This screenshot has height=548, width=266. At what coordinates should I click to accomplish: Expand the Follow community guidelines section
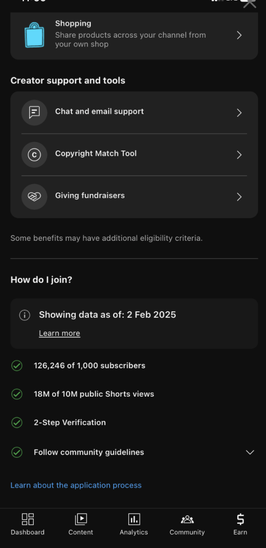250,452
